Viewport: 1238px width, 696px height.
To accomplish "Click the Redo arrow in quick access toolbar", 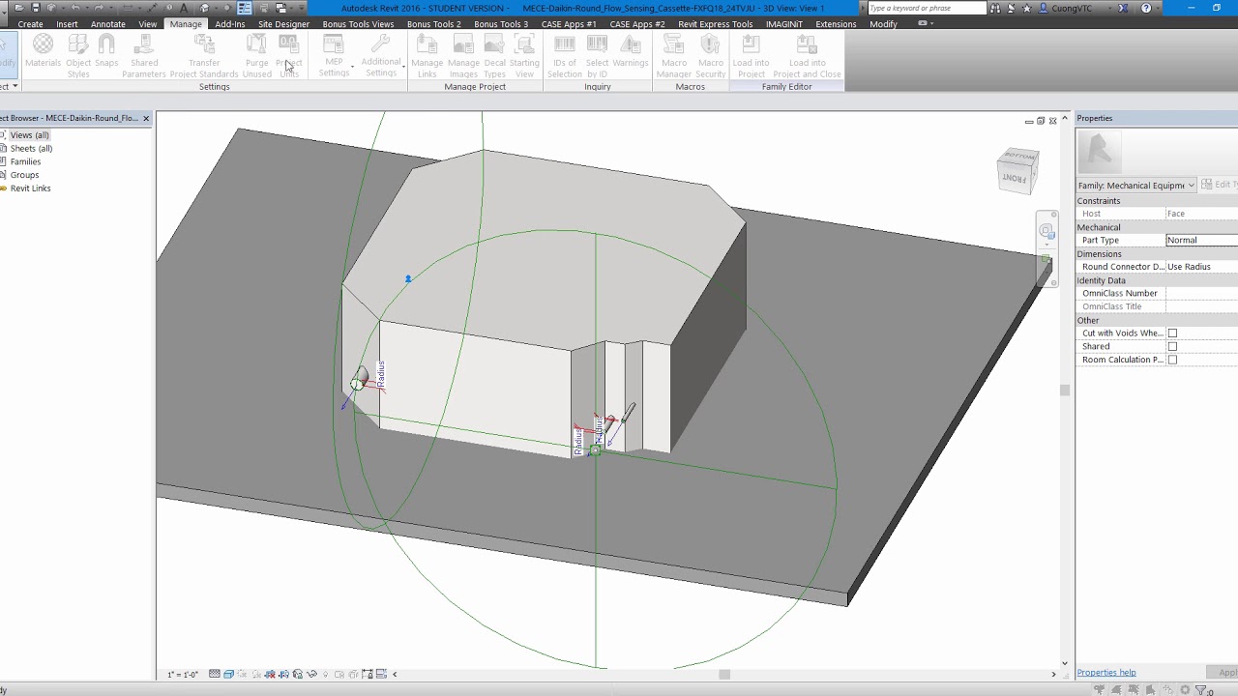I will [98, 8].
